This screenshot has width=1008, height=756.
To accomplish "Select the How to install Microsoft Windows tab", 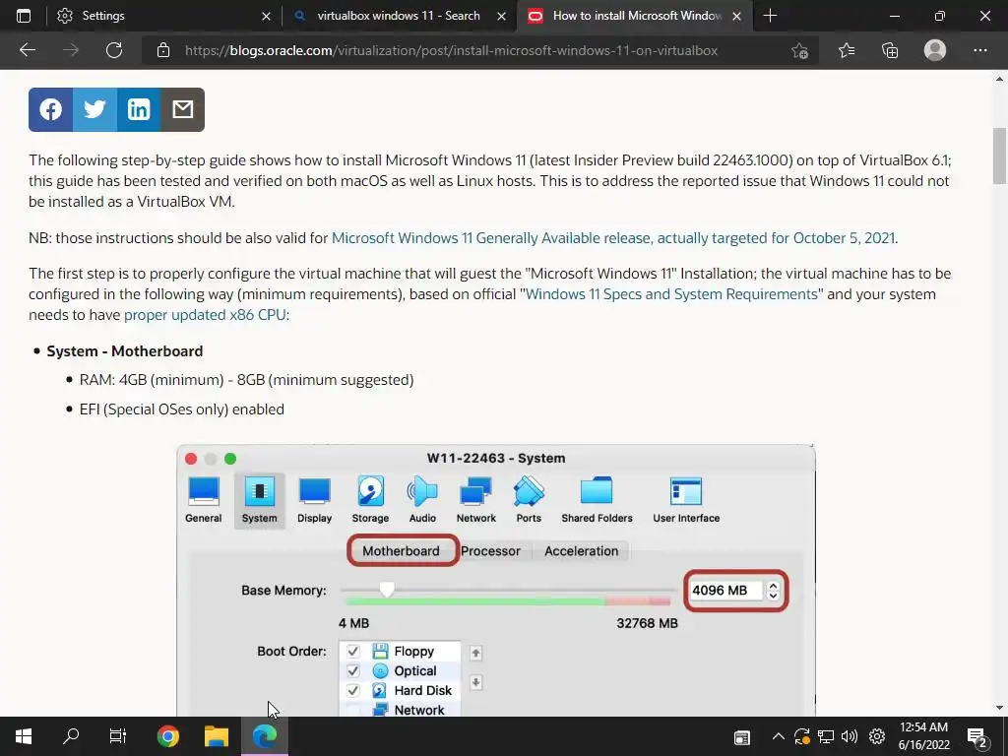I will [x=635, y=16].
